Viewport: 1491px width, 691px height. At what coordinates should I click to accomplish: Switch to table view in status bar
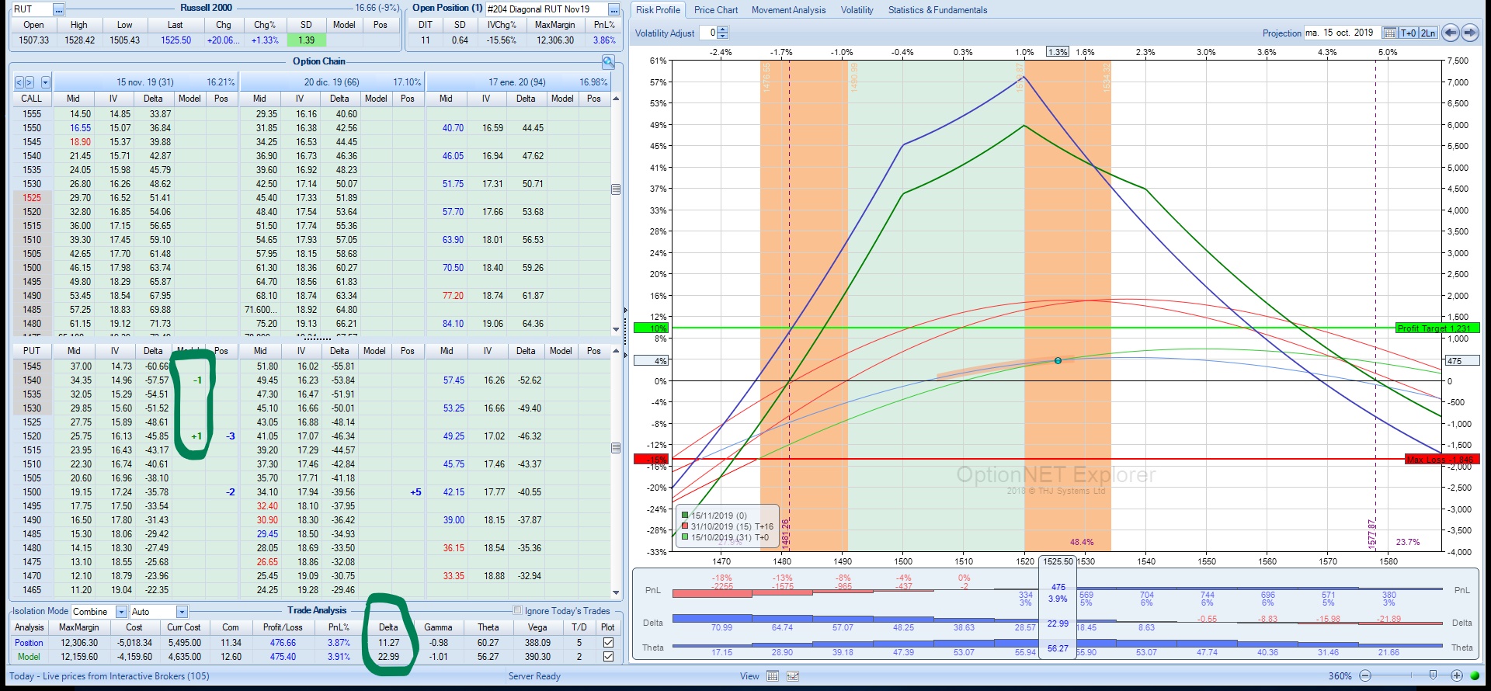click(772, 676)
